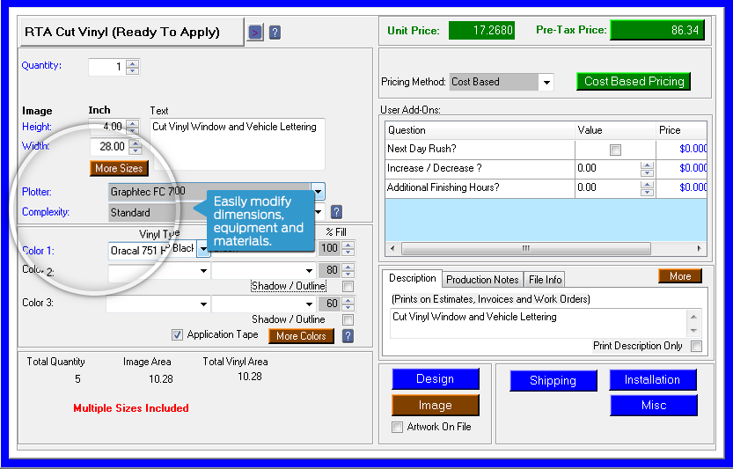
Task: Open the File Info tab
Action: pos(545,280)
